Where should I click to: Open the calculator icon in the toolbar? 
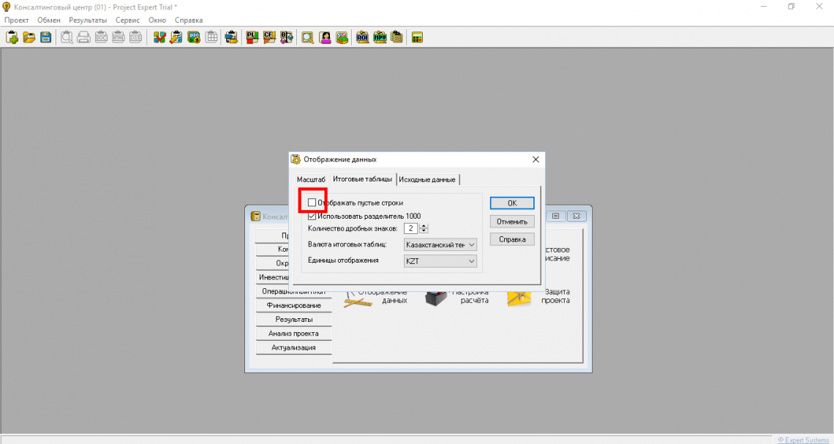pyautogui.click(x=418, y=37)
